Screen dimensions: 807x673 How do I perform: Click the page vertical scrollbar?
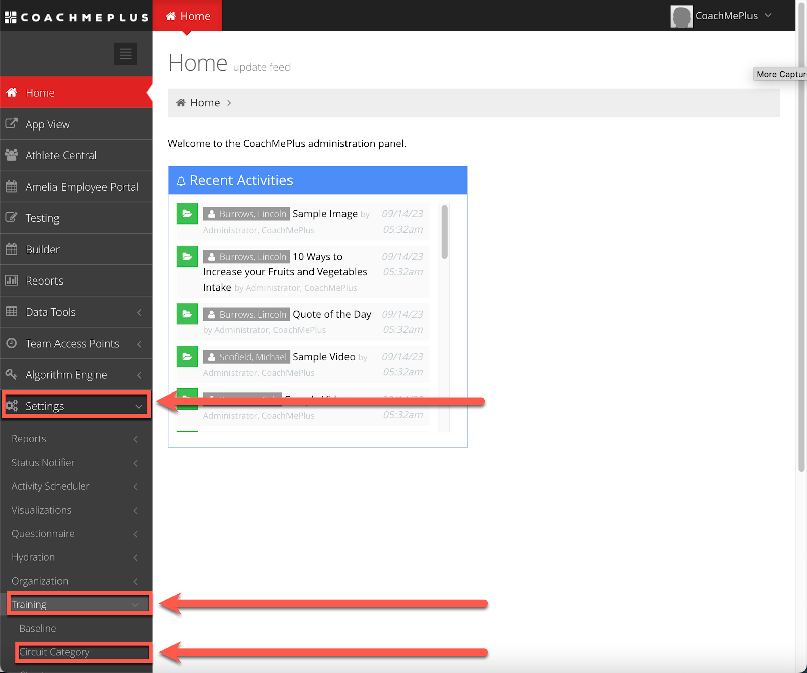click(801, 237)
